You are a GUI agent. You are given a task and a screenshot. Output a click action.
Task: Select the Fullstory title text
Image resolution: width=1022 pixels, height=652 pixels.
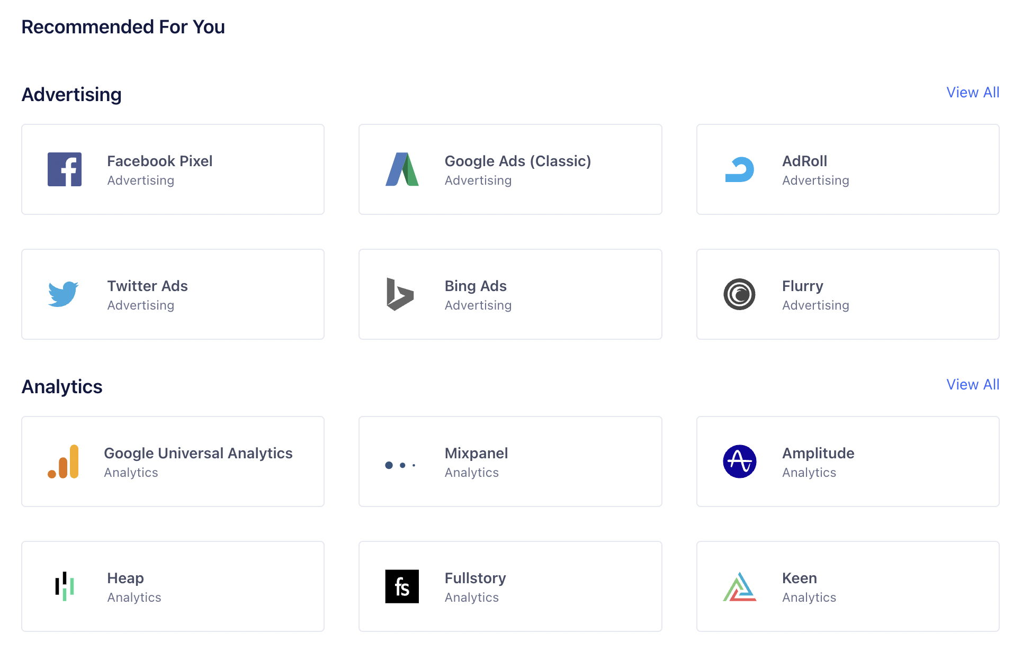475,578
